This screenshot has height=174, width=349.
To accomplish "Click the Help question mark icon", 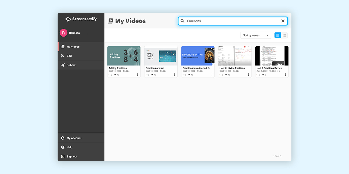I will click(63, 147).
